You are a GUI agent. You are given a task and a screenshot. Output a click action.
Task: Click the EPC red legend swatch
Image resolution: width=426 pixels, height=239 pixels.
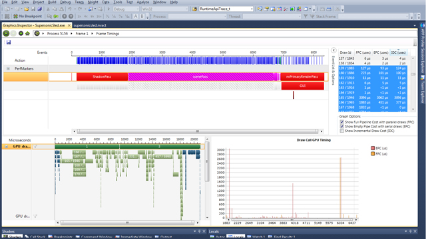pyautogui.click(x=373, y=148)
